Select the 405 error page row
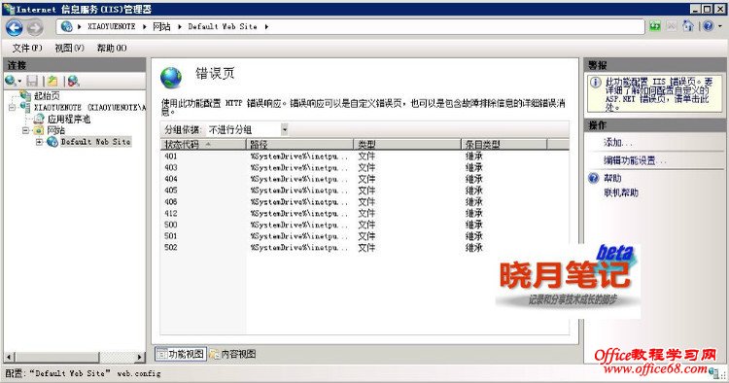The width and height of the screenshot is (729, 383). click(x=364, y=191)
